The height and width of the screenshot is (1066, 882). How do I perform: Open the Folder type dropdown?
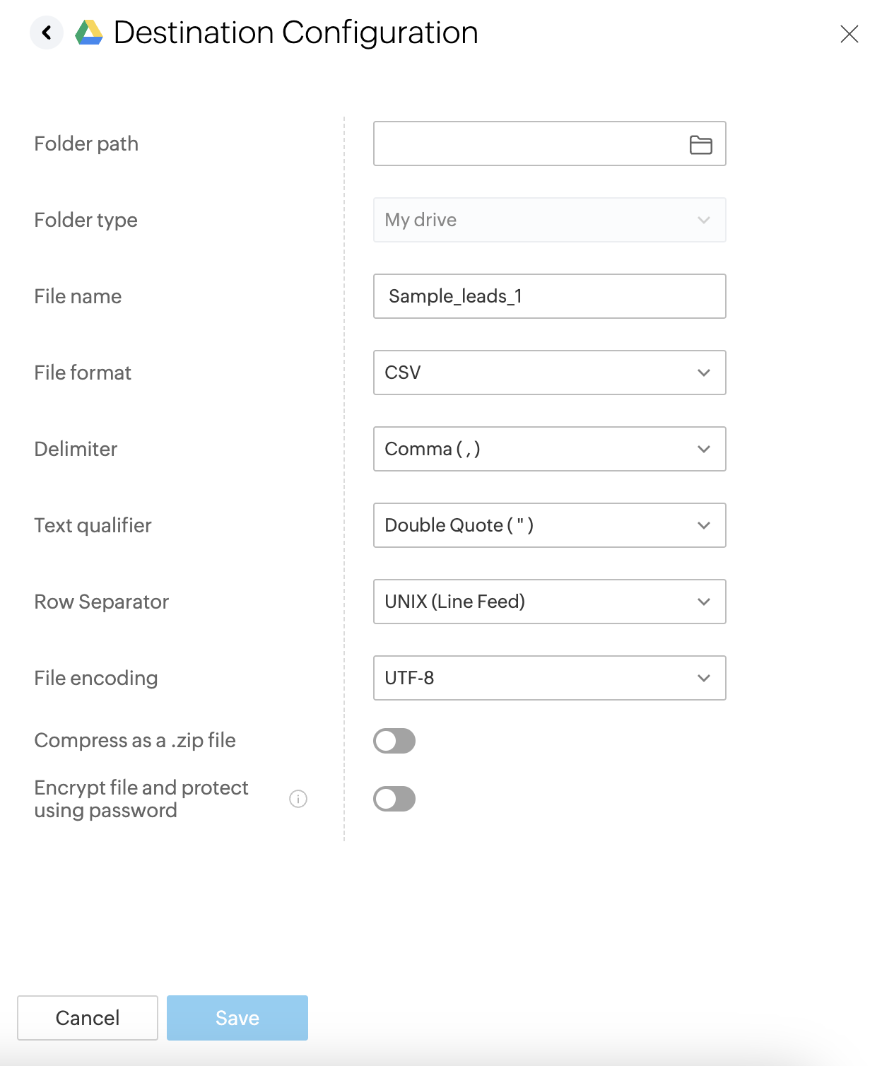549,220
